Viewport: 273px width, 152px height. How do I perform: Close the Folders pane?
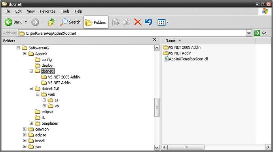[x=154, y=40]
